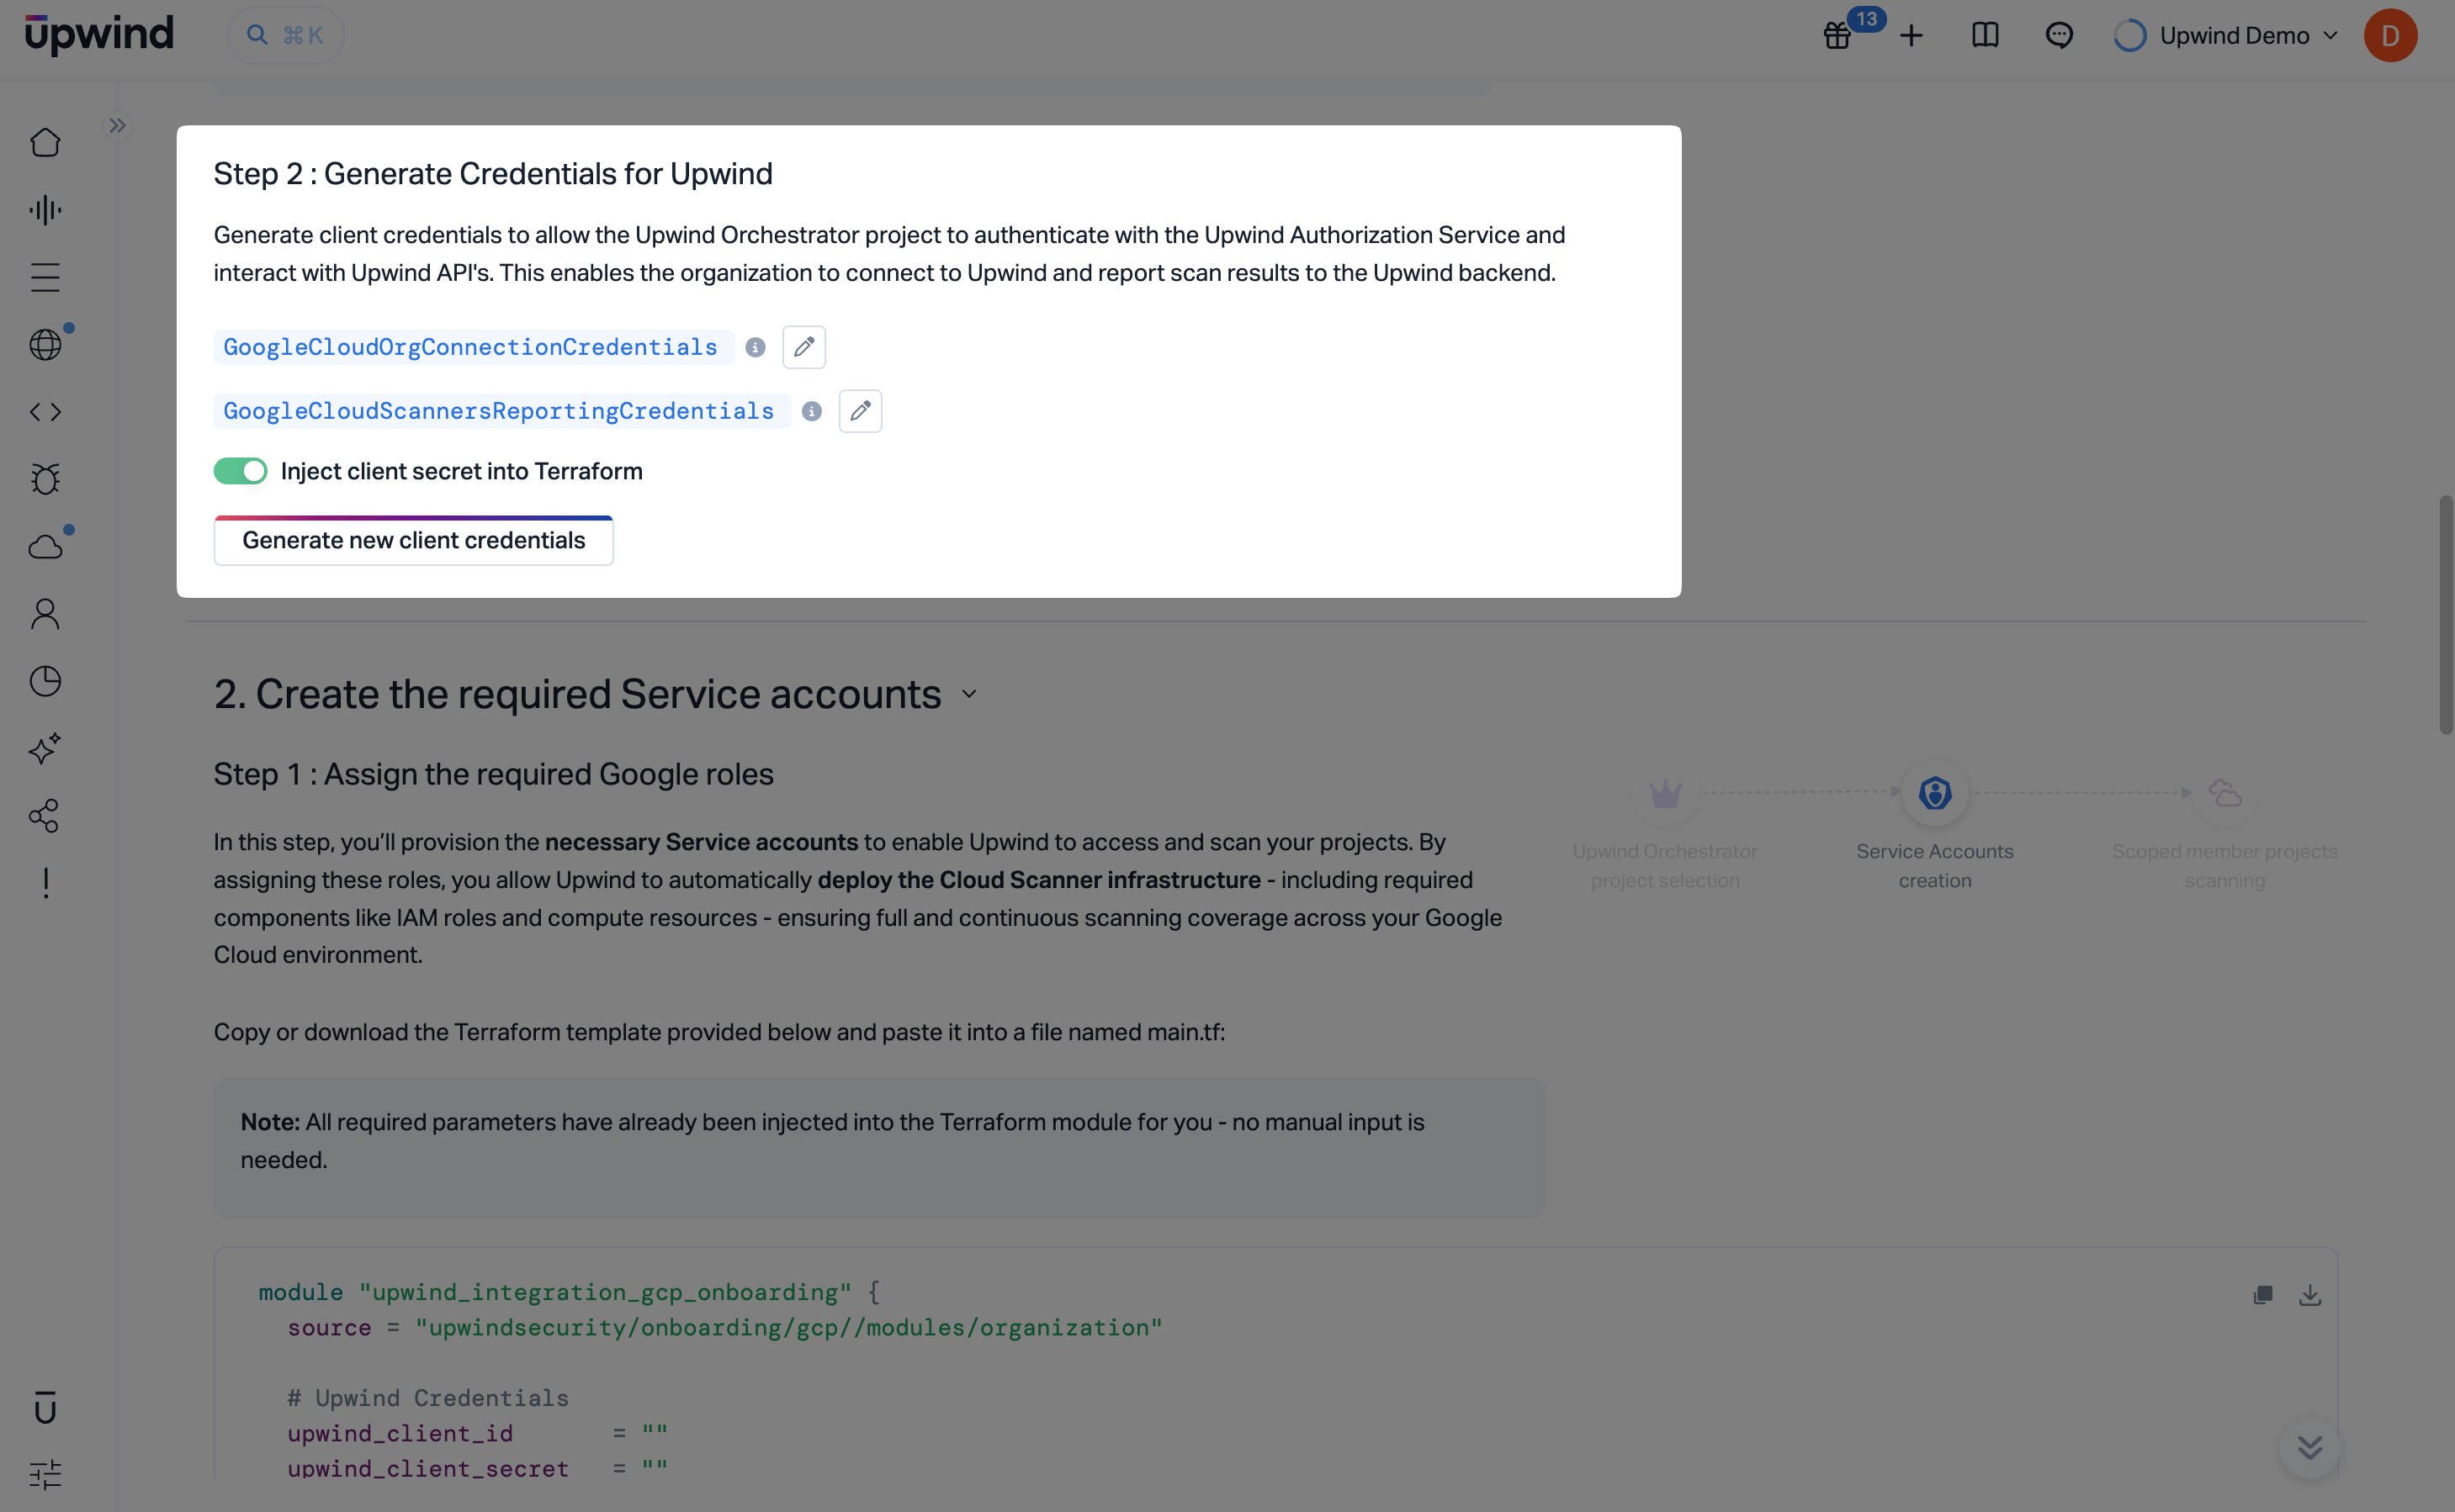Expand the sidebar with double chevron

tap(117, 126)
